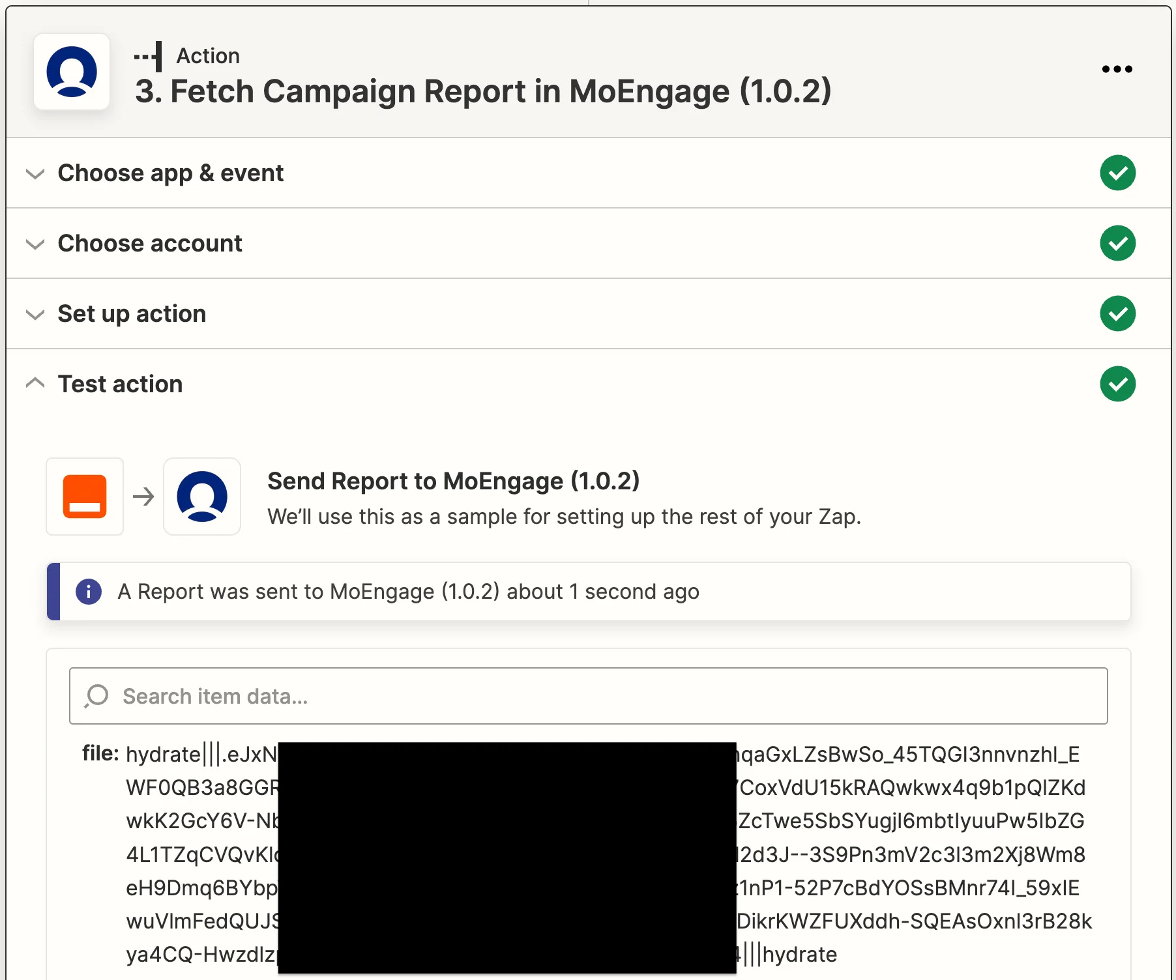Click the magnifier icon in search box
The height and width of the screenshot is (980, 1176).
point(96,696)
